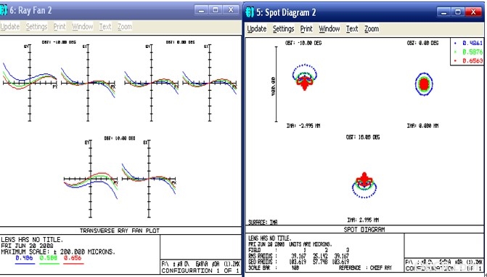This screenshot has height=277, width=487.
Task: Click the GEO RADIUS row in Spot Diagram
Action: pos(299,262)
